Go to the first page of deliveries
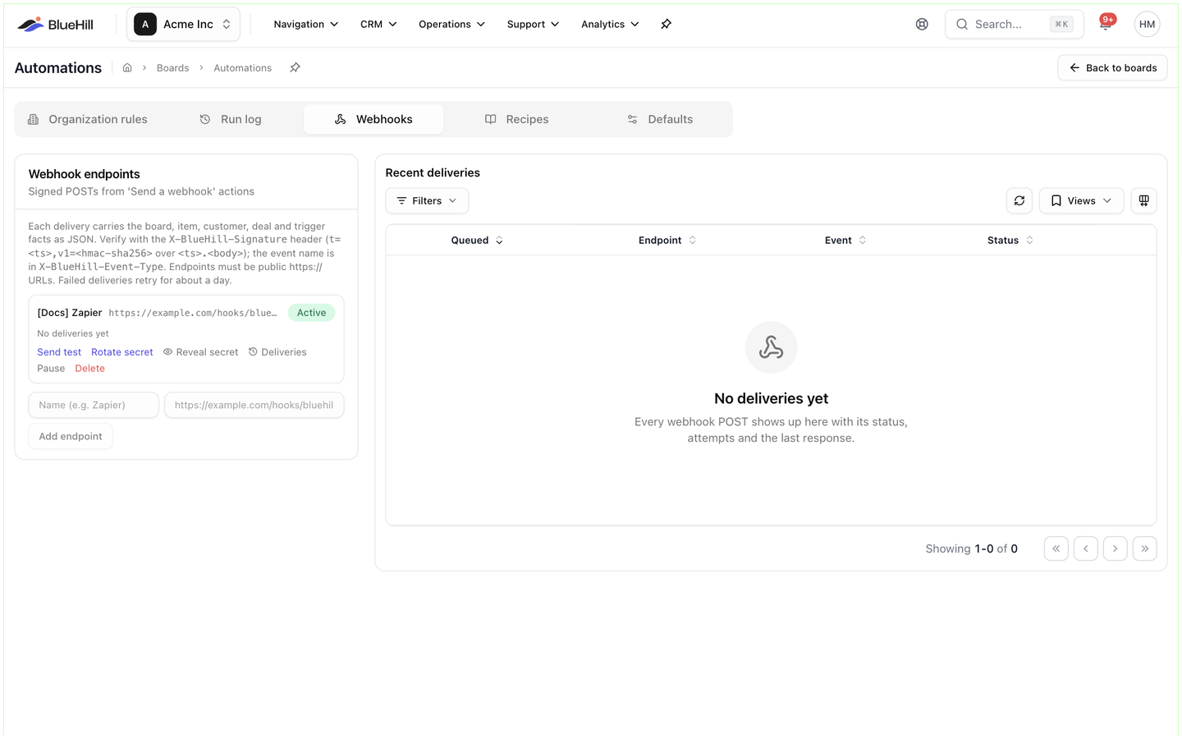 [x=1056, y=549]
